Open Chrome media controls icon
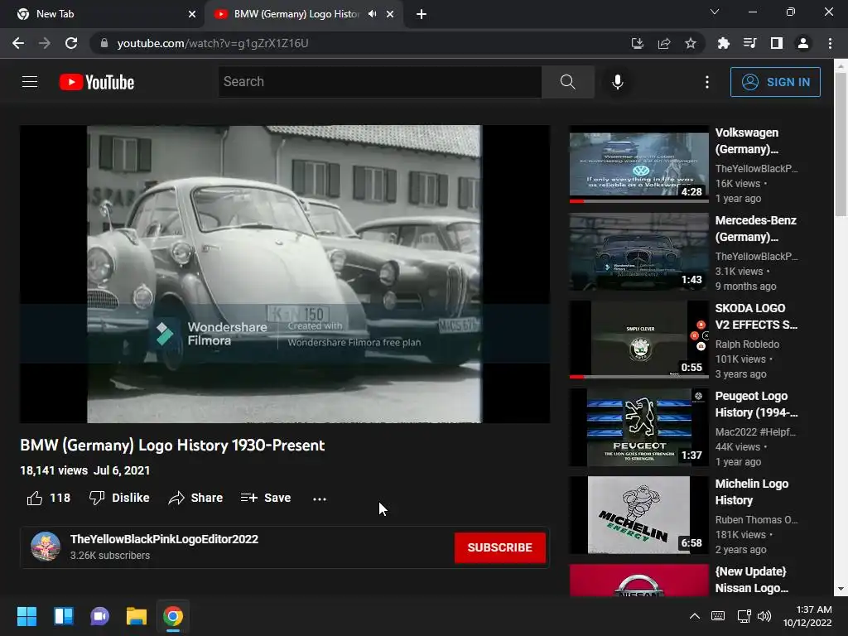The width and height of the screenshot is (848, 636). click(x=749, y=43)
